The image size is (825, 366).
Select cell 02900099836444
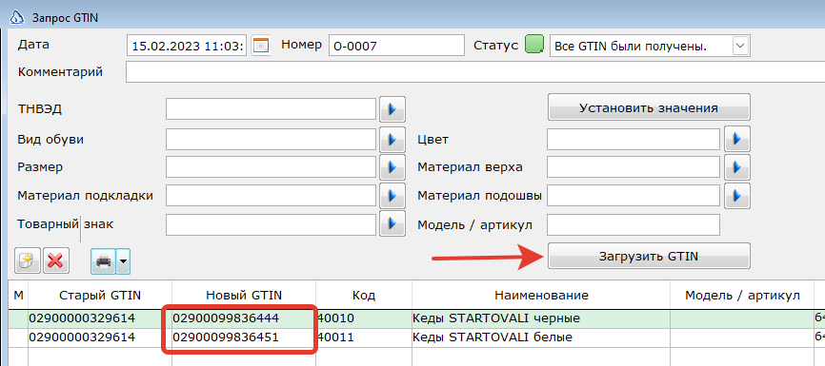[244, 318]
